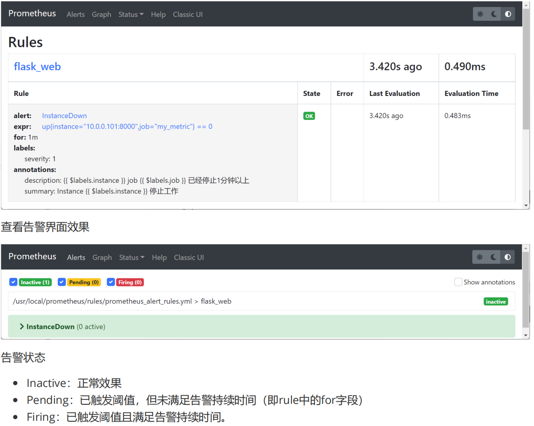
Task: Click the Rule column header
Action: click(21, 93)
